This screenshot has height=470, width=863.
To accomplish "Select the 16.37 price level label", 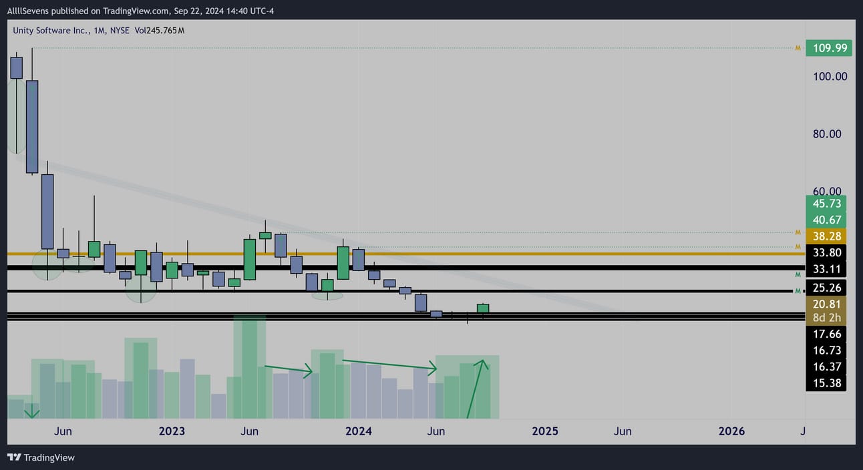I will point(826,367).
